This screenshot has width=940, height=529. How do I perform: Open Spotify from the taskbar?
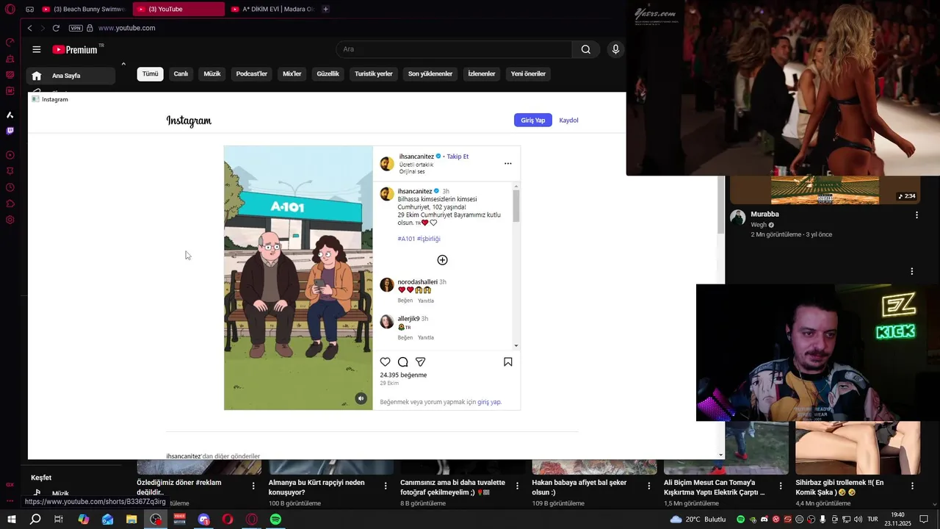(275, 519)
